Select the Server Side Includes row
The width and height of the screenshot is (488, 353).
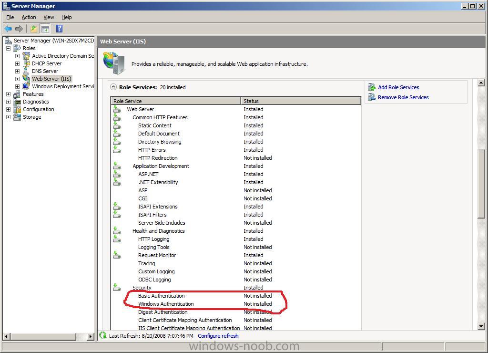[x=236, y=223]
